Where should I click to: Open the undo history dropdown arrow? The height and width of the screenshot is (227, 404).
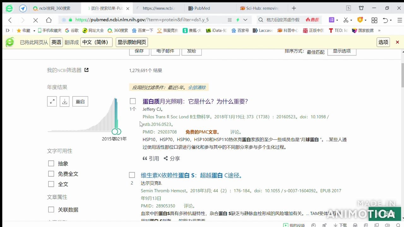(391, 20)
